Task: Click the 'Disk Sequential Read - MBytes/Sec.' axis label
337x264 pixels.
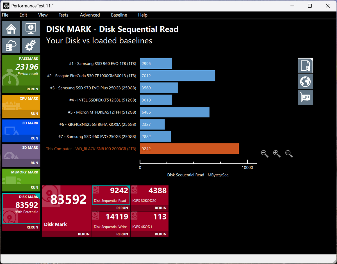Action: click(198, 175)
